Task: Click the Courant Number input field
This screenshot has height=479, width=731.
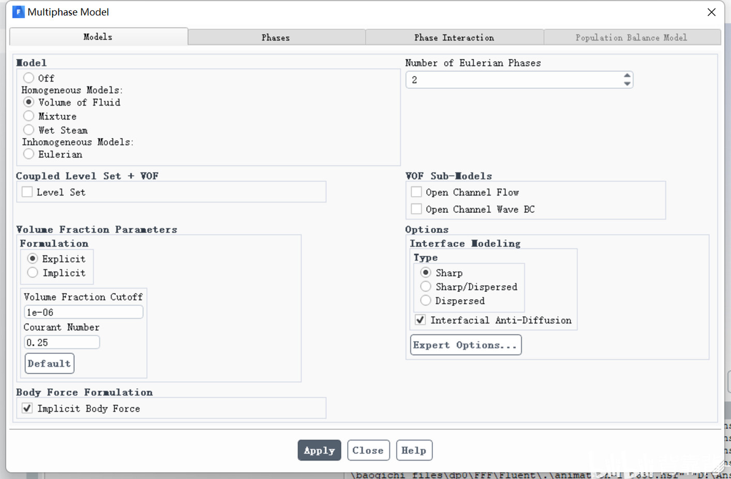Action: (61, 342)
